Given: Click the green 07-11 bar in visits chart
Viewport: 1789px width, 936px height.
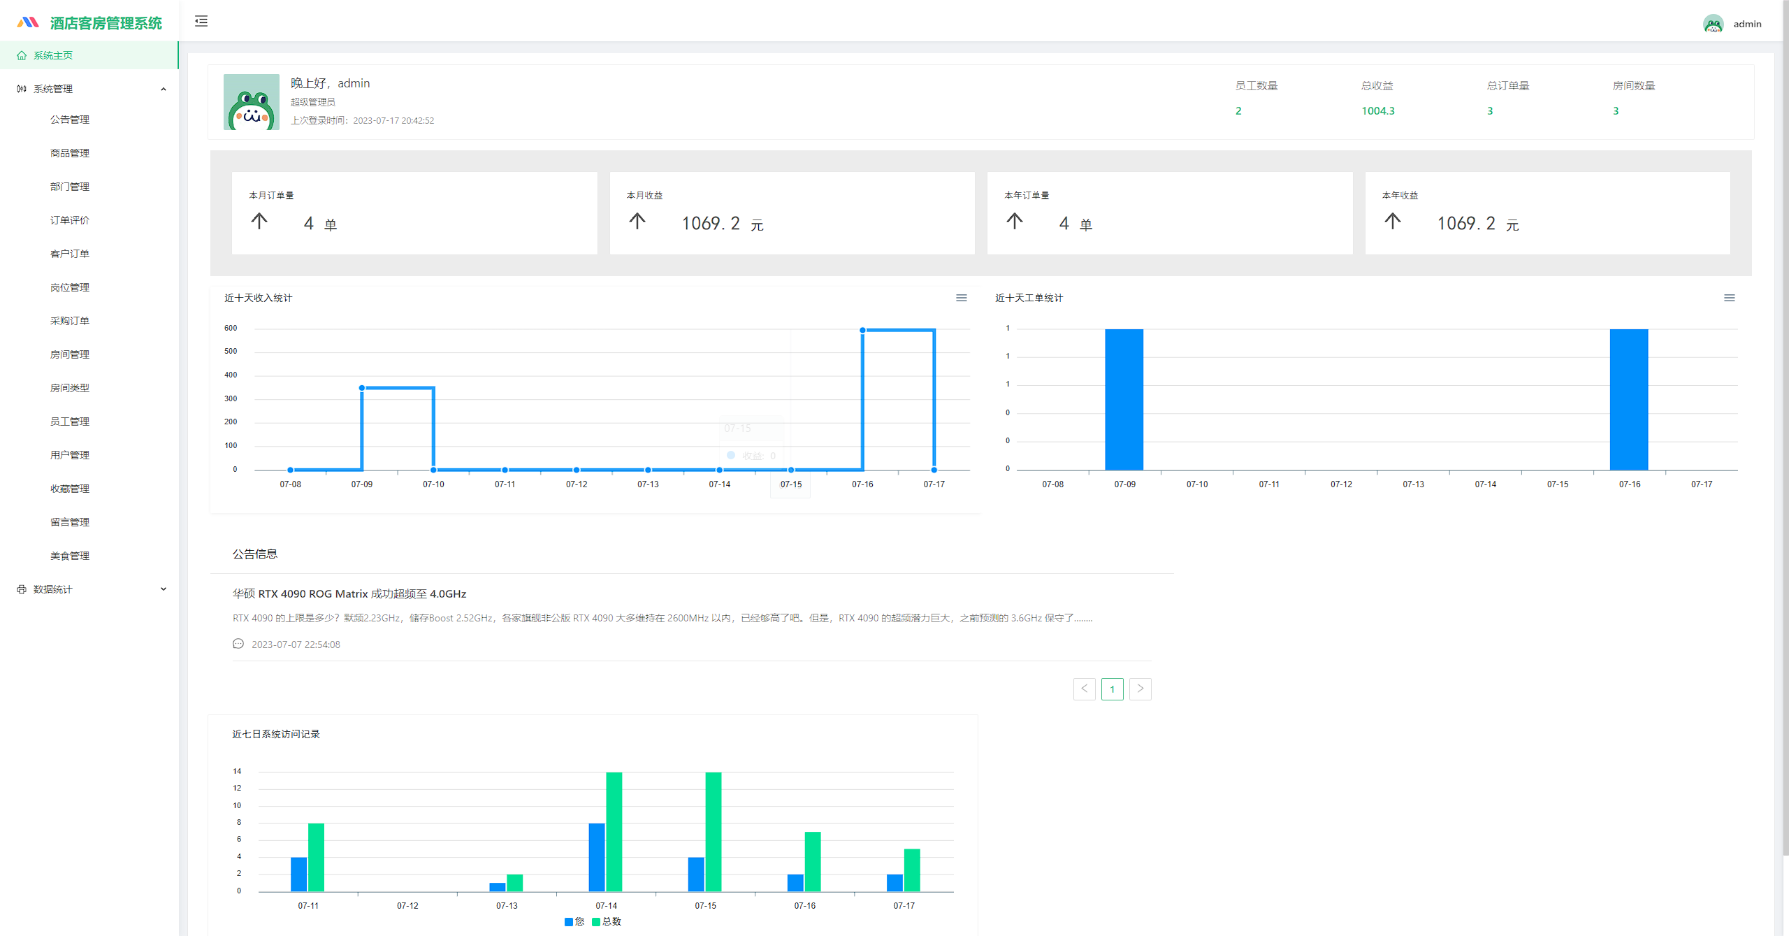Looking at the screenshot, I should tap(317, 857).
